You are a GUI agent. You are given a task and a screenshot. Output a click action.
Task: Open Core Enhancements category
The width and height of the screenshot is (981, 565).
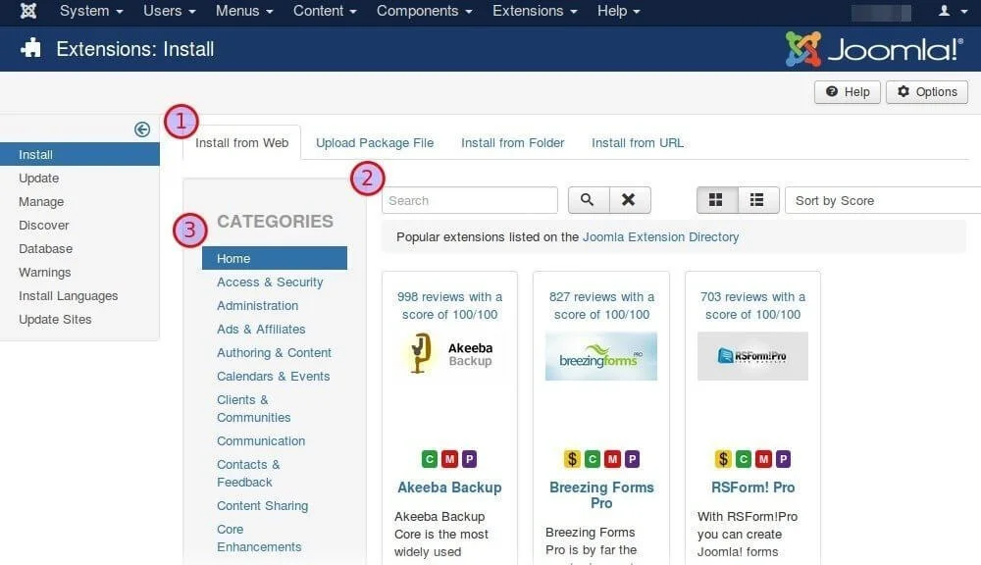[259, 539]
